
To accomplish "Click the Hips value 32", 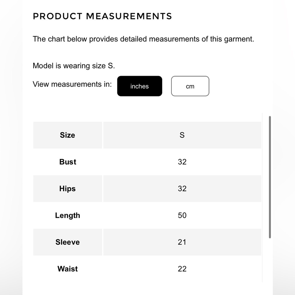I will click(182, 189).
